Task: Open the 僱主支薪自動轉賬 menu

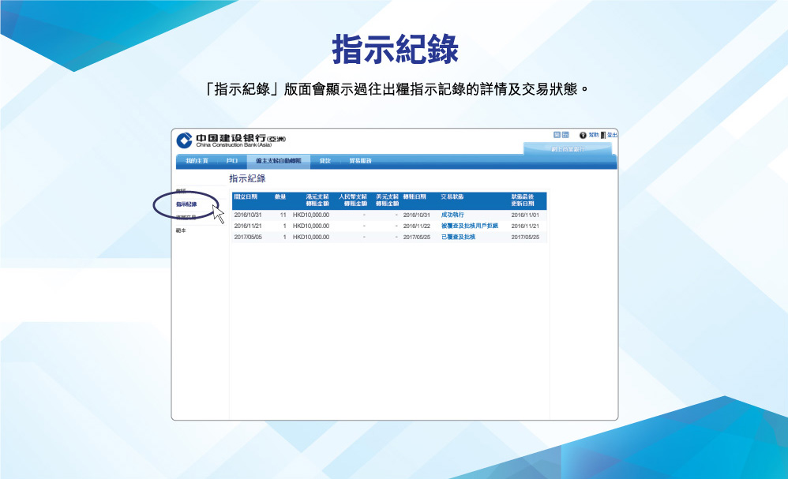Action: [273, 161]
